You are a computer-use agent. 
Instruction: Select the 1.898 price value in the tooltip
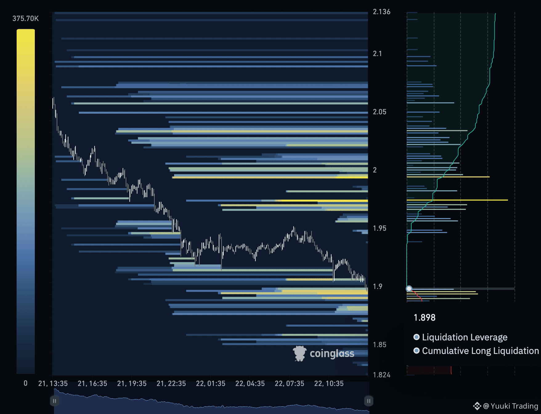pos(425,318)
